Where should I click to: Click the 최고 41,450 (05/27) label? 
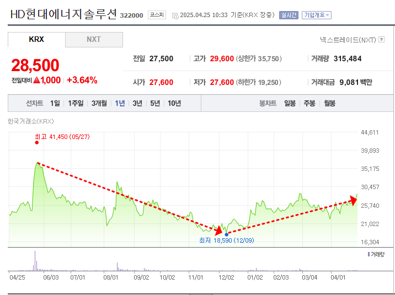62,137
